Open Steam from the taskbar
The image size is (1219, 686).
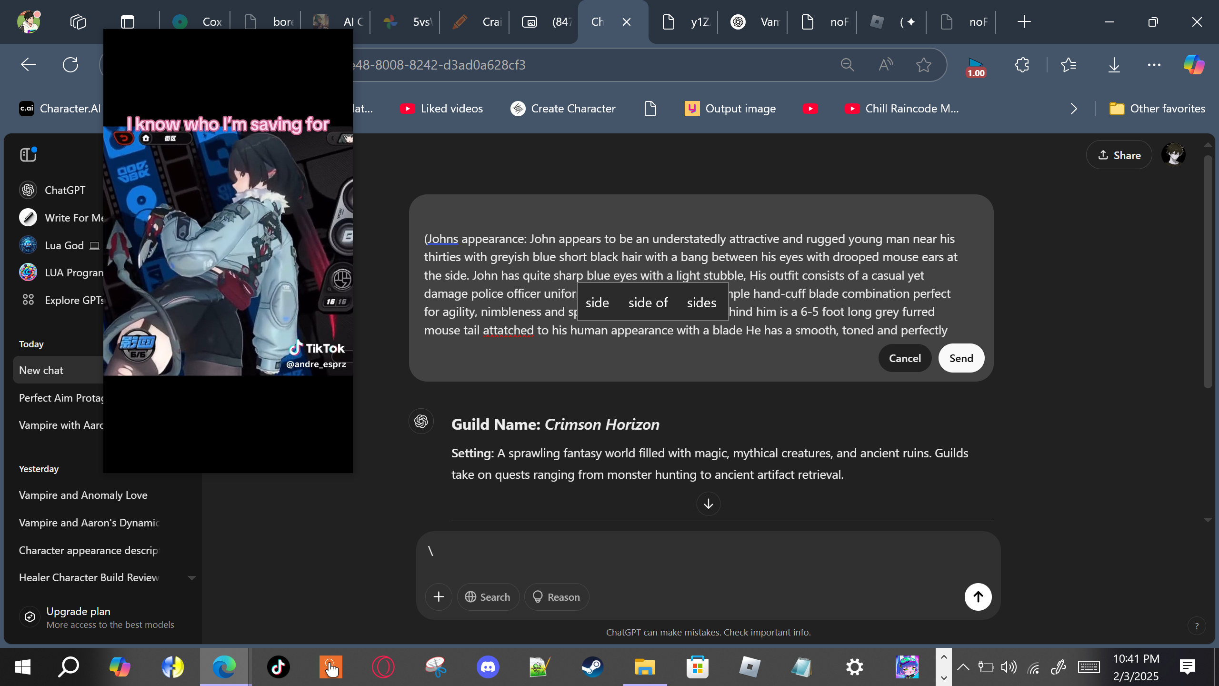point(592,666)
